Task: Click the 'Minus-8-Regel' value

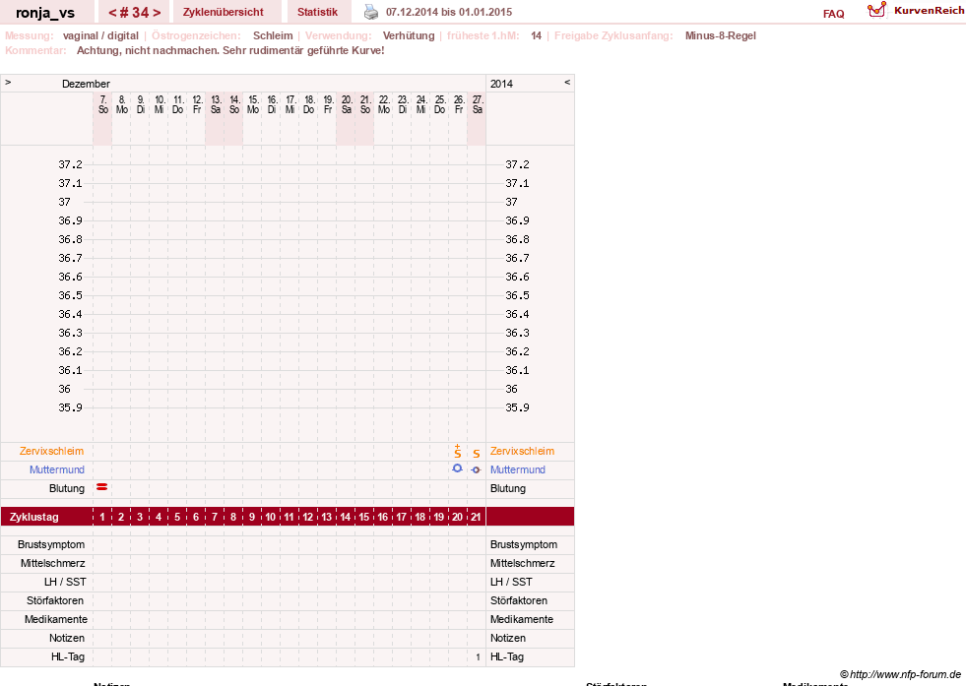Action: click(720, 35)
